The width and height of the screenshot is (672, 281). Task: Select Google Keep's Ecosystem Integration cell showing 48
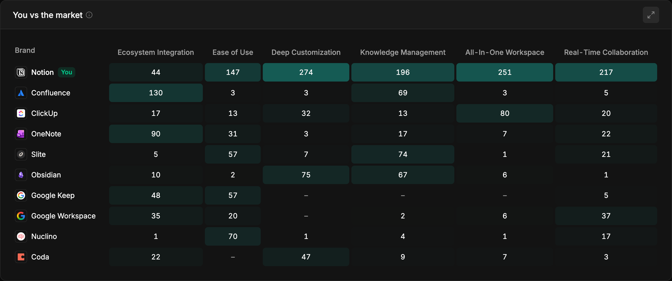click(156, 195)
